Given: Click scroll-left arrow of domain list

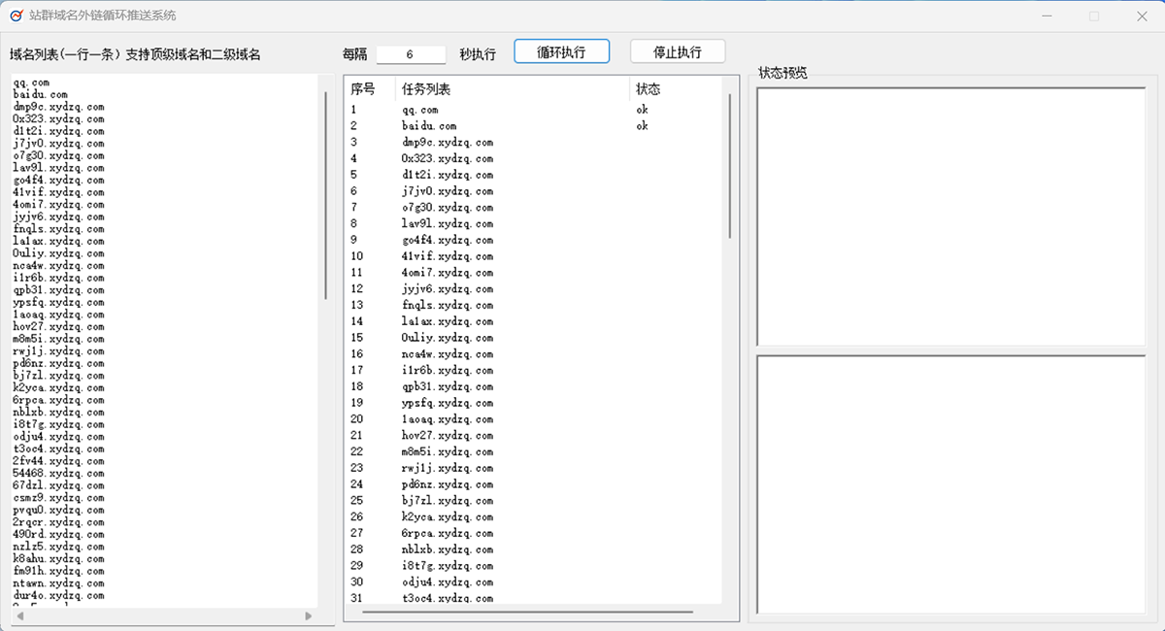Looking at the screenshot, I should [x=19, y=615].
